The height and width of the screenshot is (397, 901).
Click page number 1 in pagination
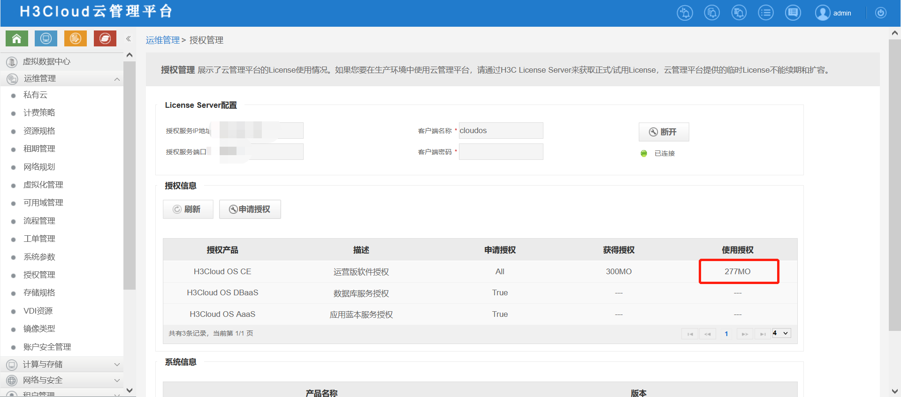(x=726, y=334)
